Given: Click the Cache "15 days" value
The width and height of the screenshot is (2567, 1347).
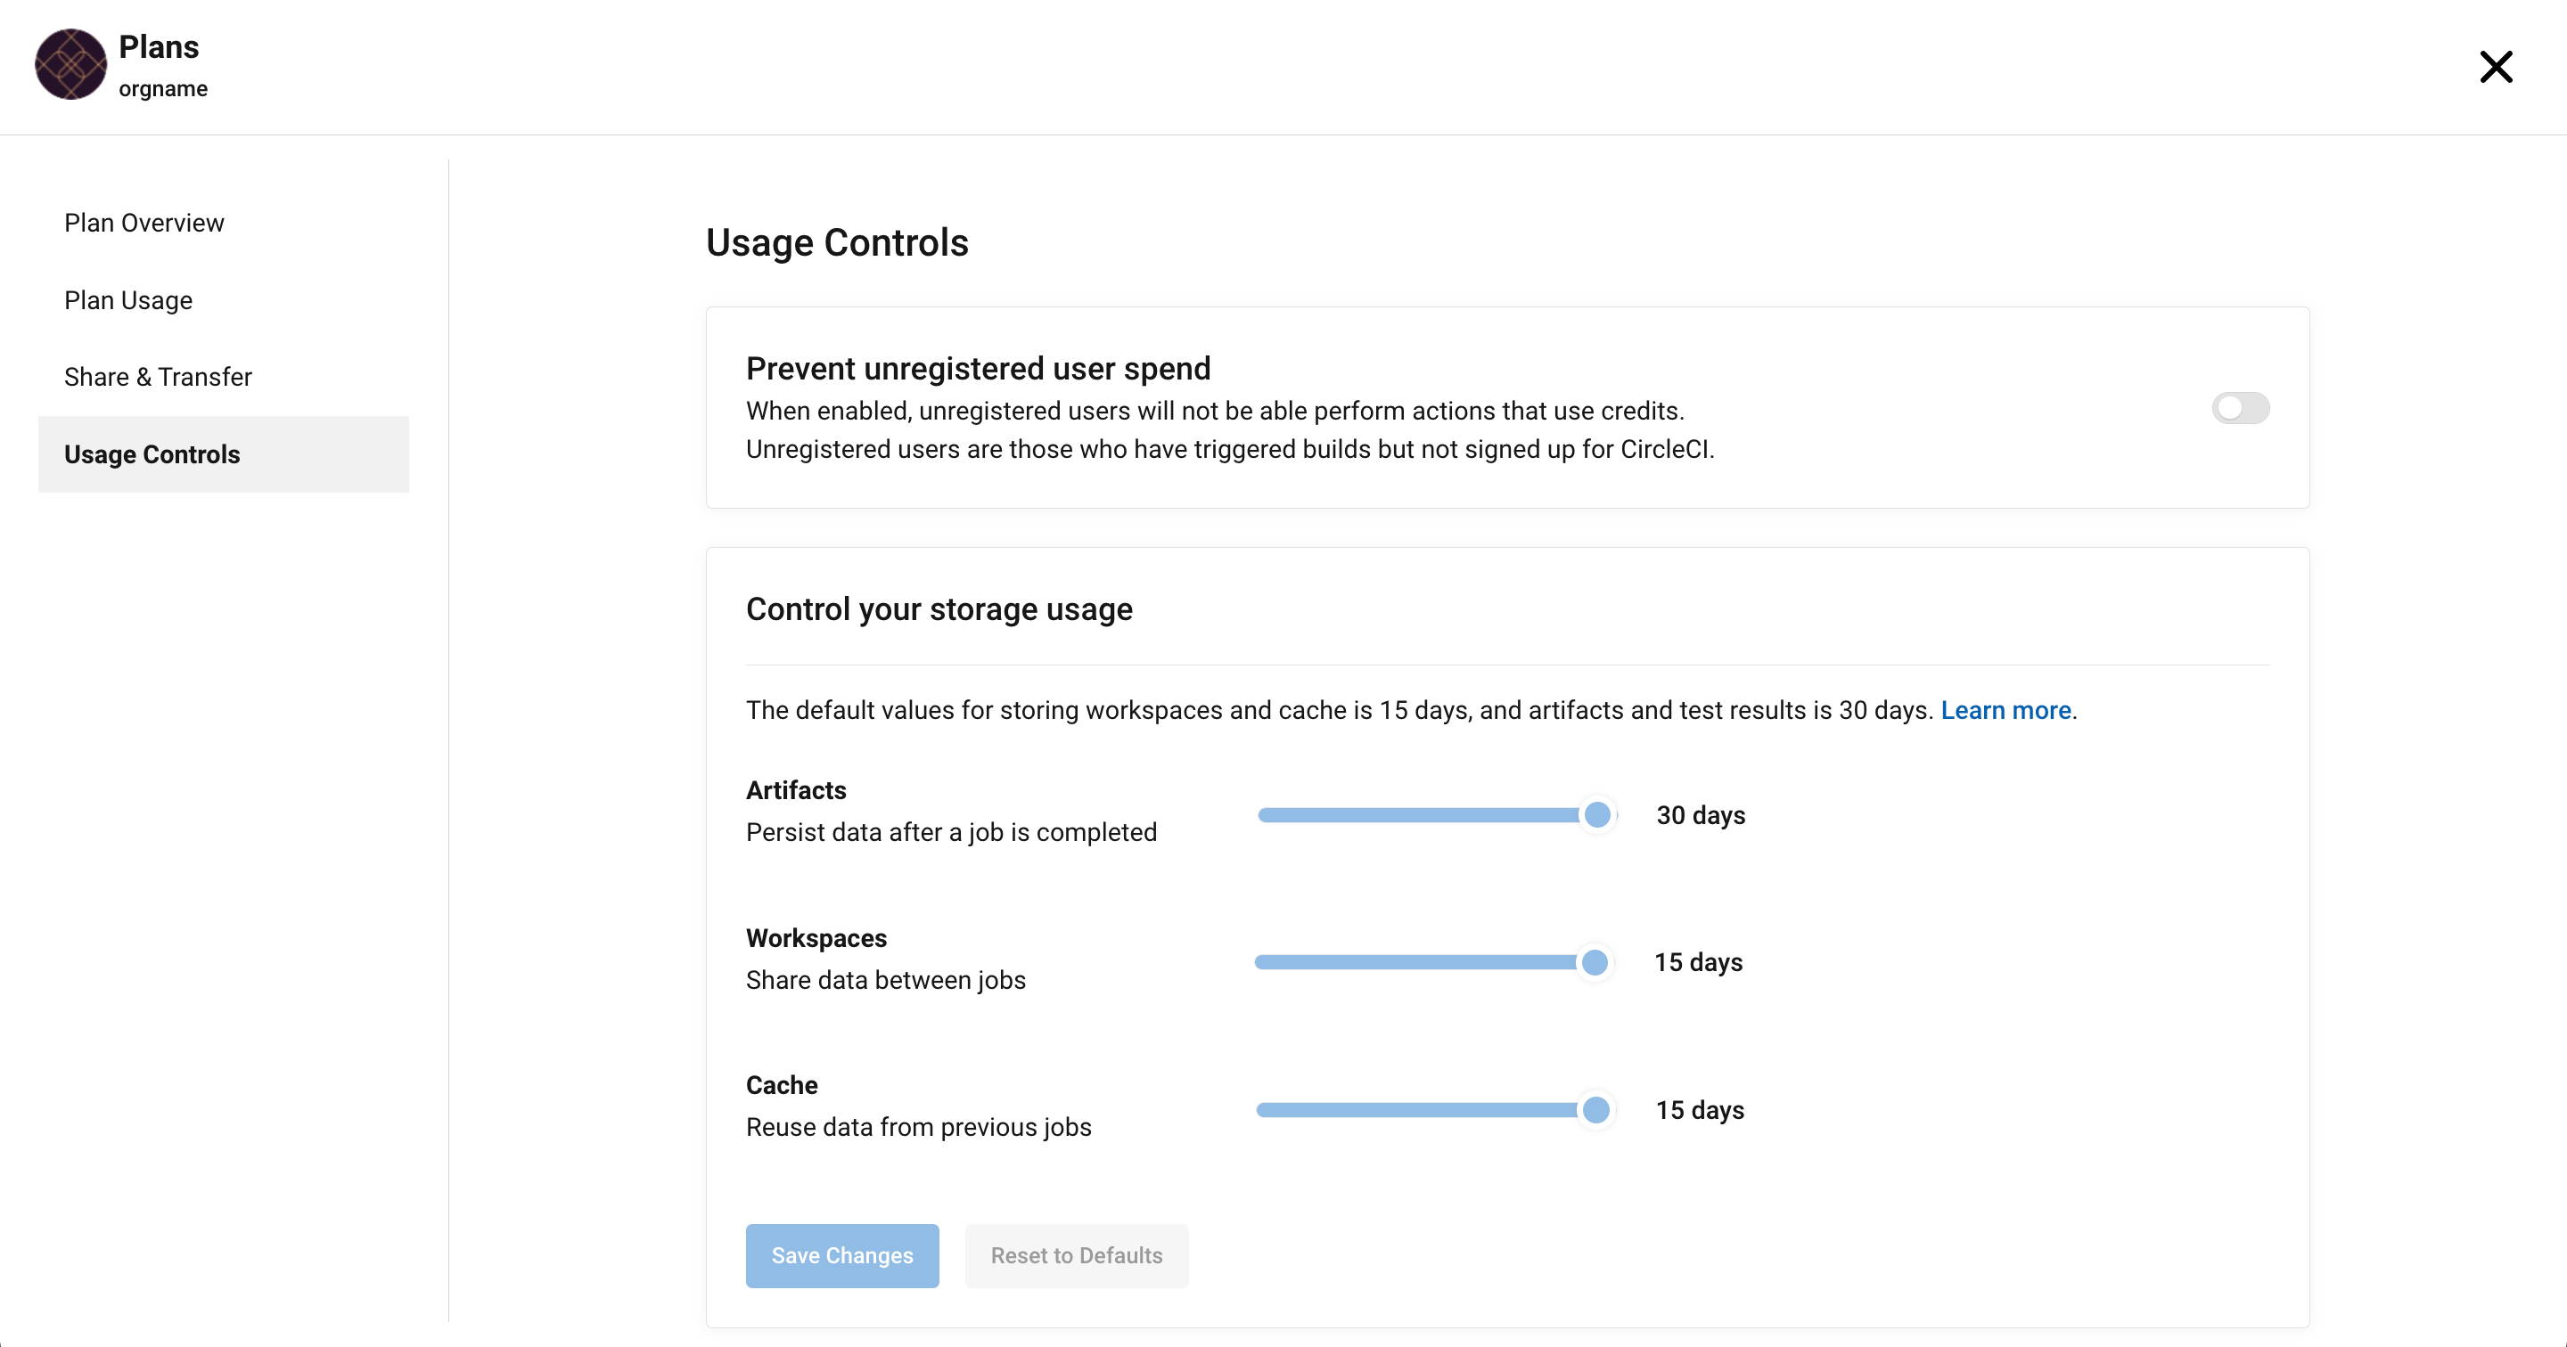Looking at the screenshot, I should pos(1699,1110).
